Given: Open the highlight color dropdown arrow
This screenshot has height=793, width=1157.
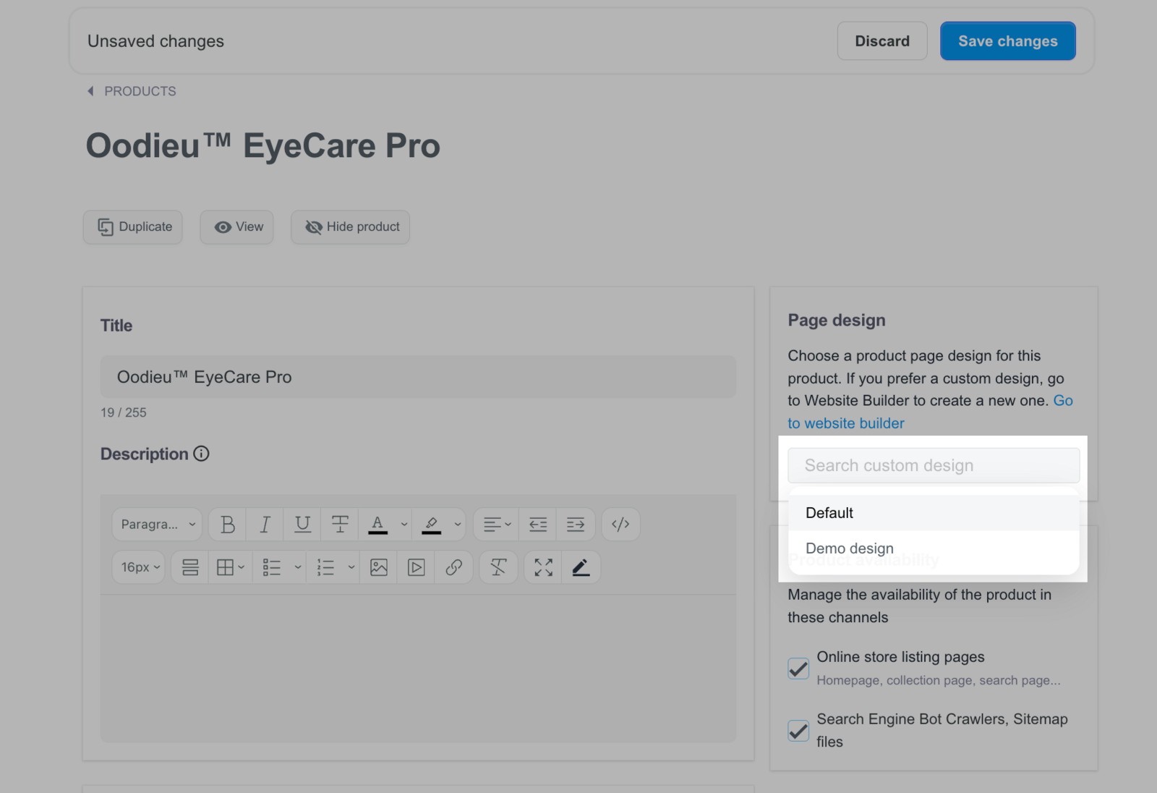Looking at the screenshot, I should 458,525.
